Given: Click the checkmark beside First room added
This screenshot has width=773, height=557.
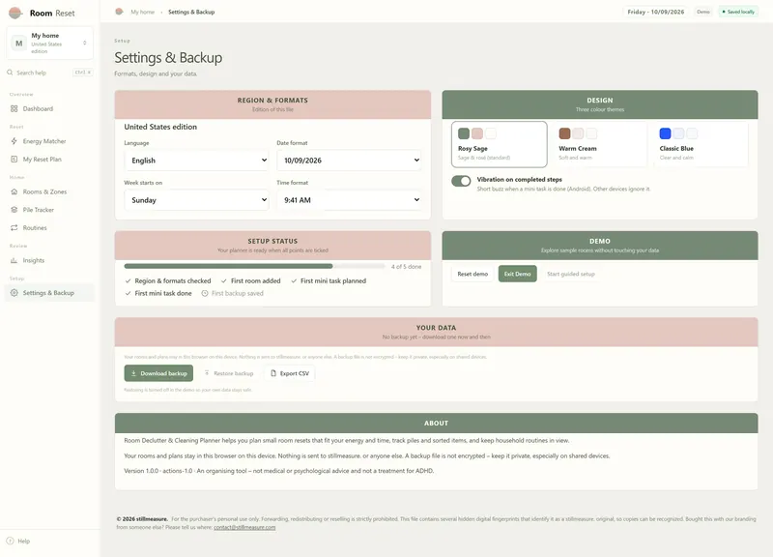Looking at the screenshot, I should 224,280.
